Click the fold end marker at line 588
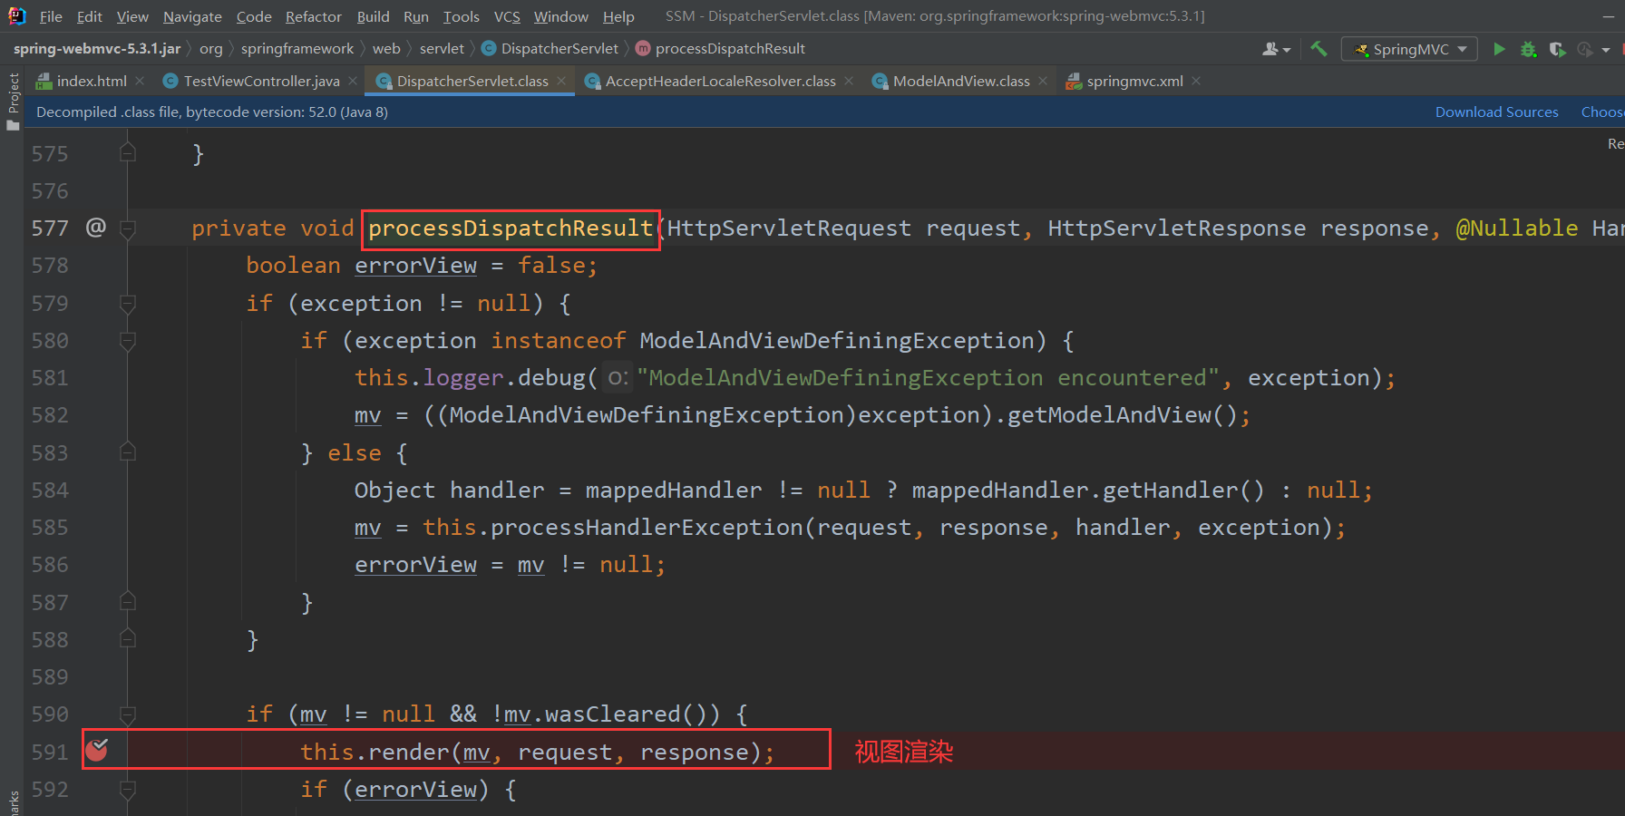 128,638
